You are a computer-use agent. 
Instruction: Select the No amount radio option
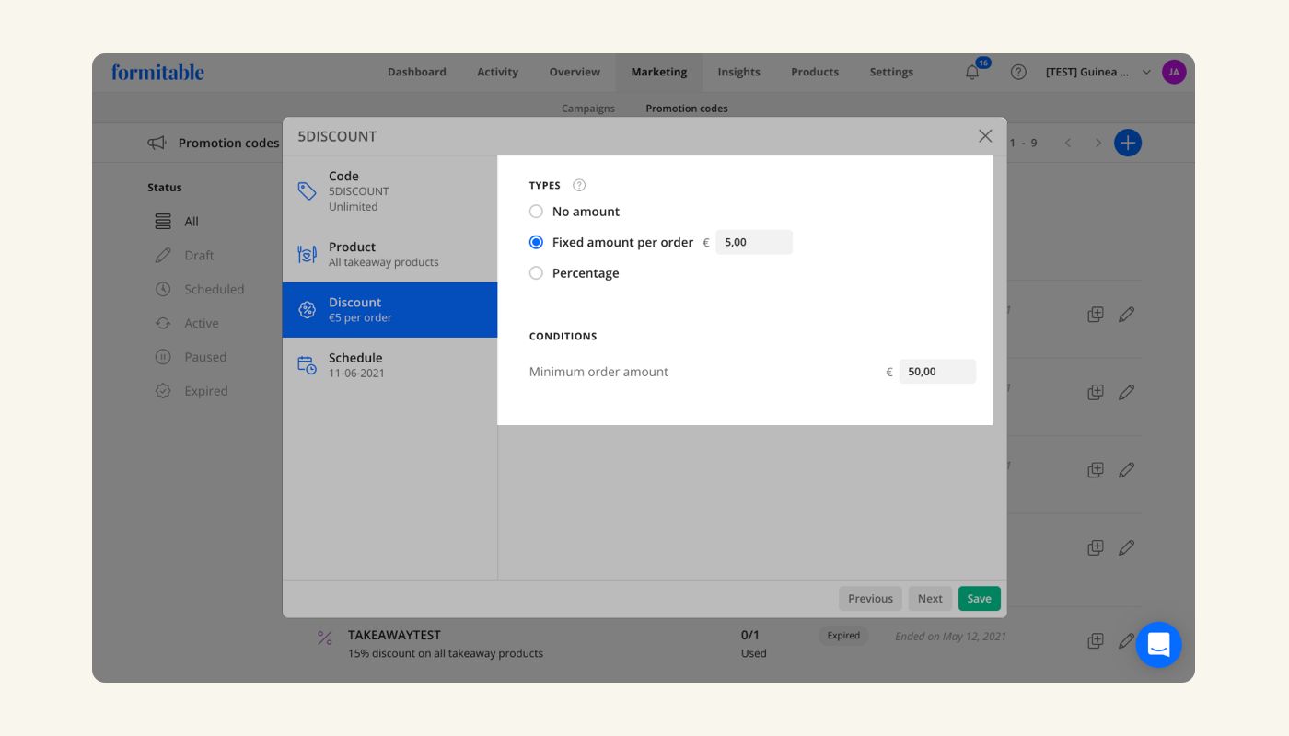536,212
